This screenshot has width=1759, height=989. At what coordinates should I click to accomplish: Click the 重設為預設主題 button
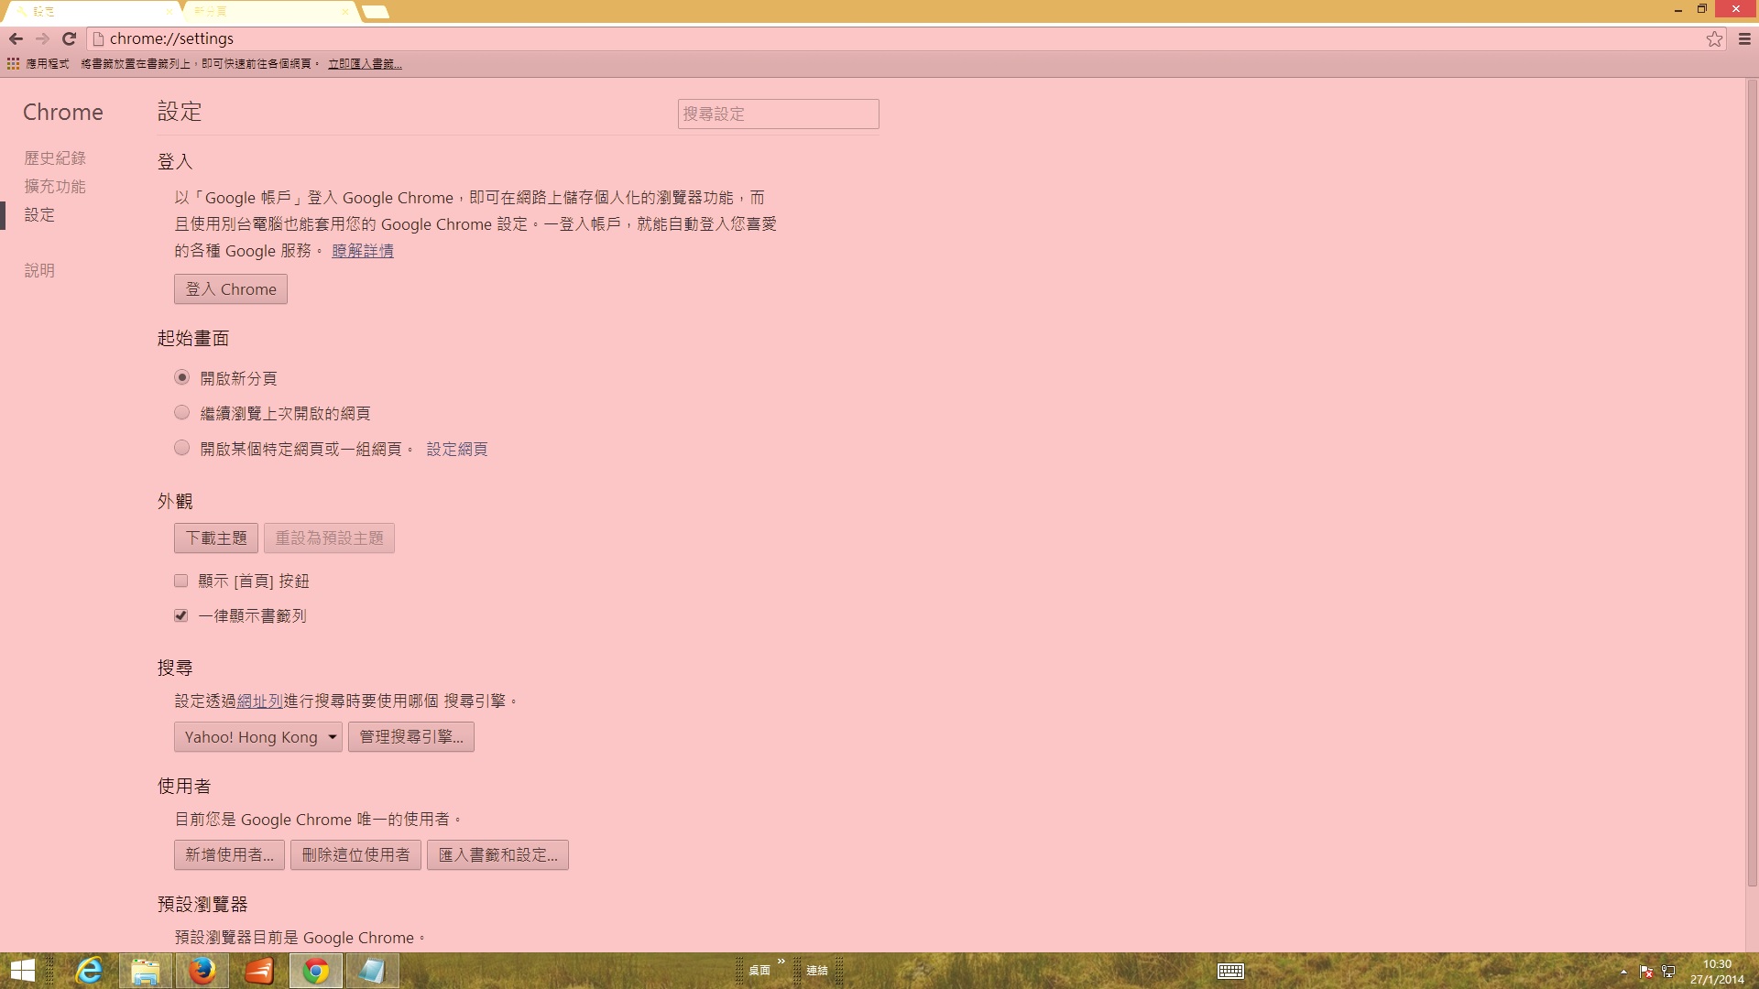[x=330, y=538]
